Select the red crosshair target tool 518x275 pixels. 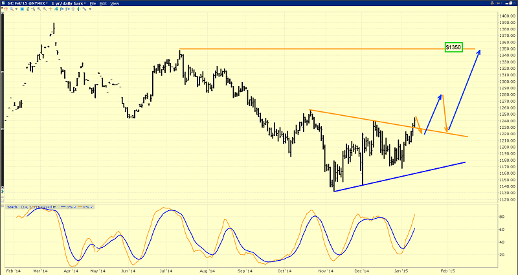point(6,9)
